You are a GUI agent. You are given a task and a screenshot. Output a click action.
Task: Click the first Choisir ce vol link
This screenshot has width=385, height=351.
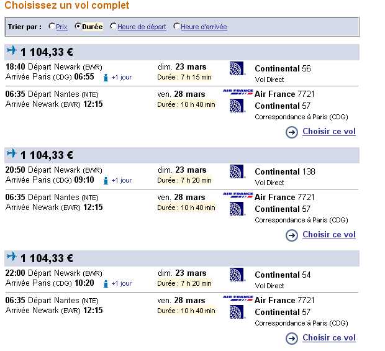pyautogui.click(x=328, y=132)
